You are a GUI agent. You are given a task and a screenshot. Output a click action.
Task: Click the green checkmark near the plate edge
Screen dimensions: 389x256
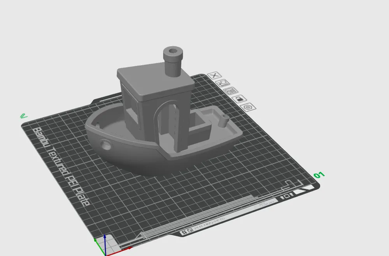tap(23, 115)
